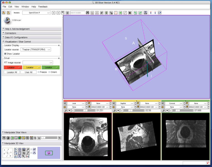Open the Data tree module icon
Viewport: 212px width, 167px height.
click(x=97, y=13)
